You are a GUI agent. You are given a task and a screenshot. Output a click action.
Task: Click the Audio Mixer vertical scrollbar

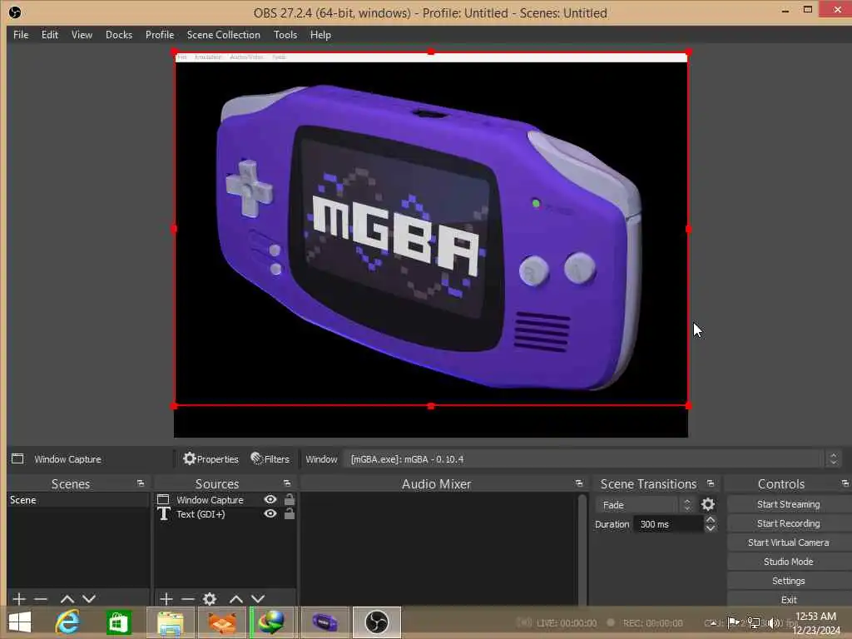pos(582,548)
